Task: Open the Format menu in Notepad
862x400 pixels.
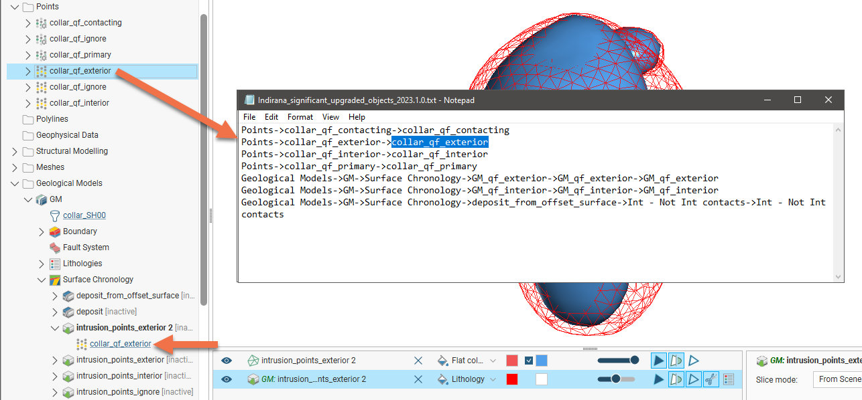Action: 300,117
